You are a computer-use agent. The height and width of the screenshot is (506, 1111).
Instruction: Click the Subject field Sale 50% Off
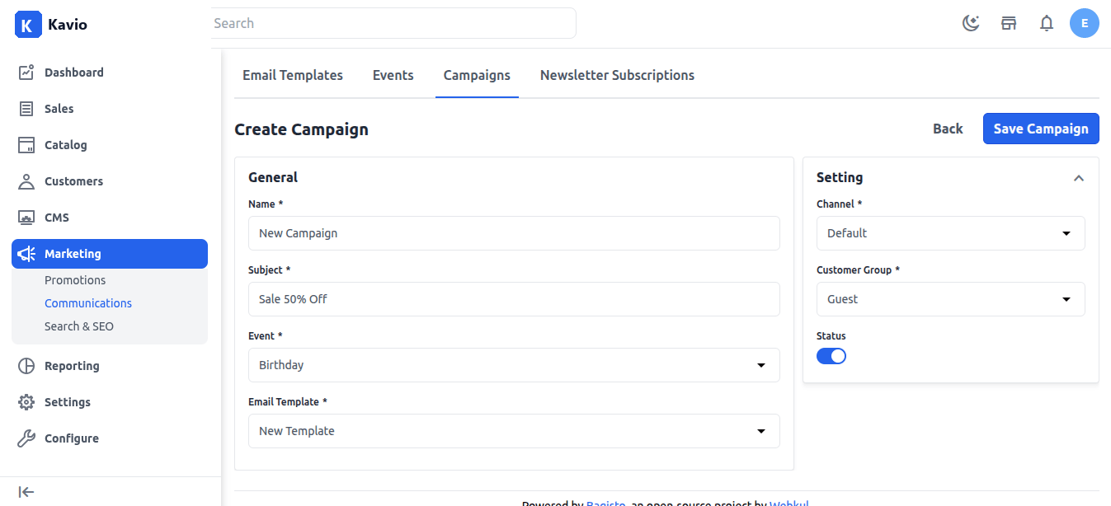click(514, 299)
